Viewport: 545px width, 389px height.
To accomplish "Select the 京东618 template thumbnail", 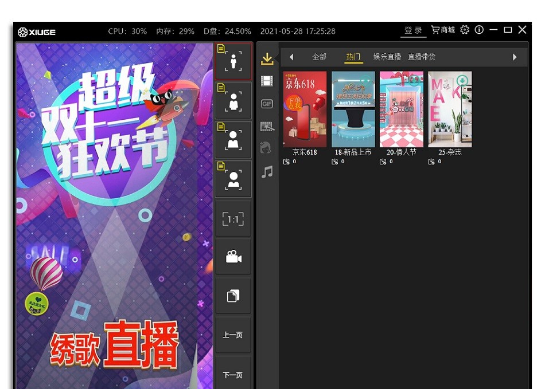I will coord(305,109).
